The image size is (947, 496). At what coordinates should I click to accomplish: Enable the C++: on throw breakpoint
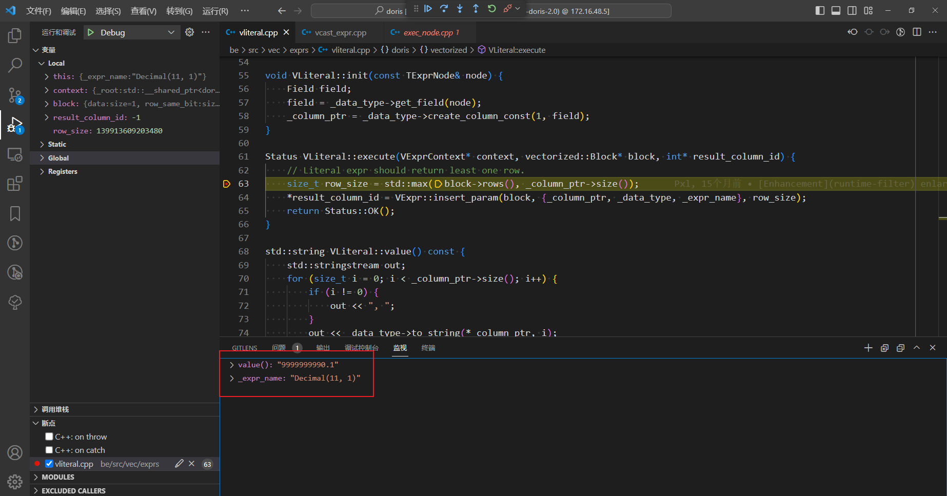49,437
